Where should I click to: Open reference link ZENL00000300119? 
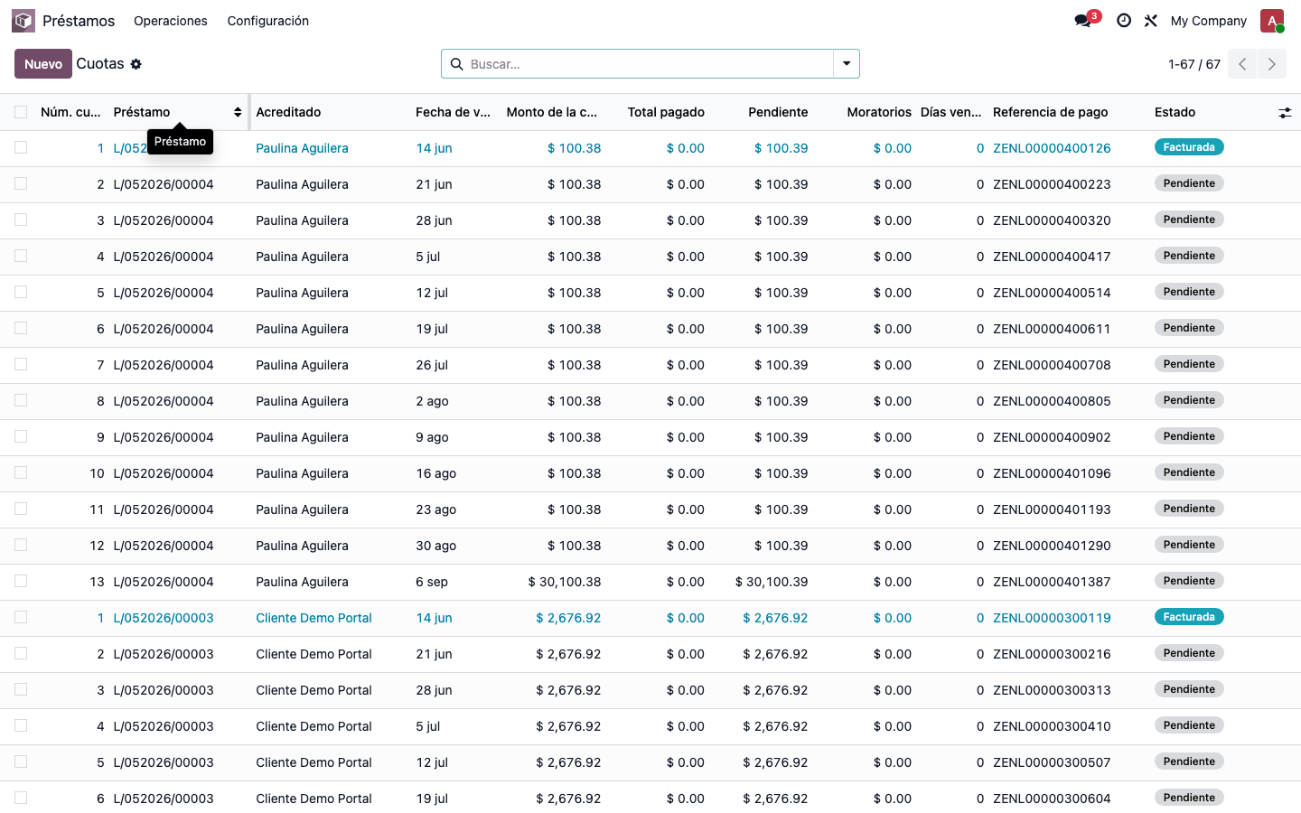click(x=1052, y=618)
